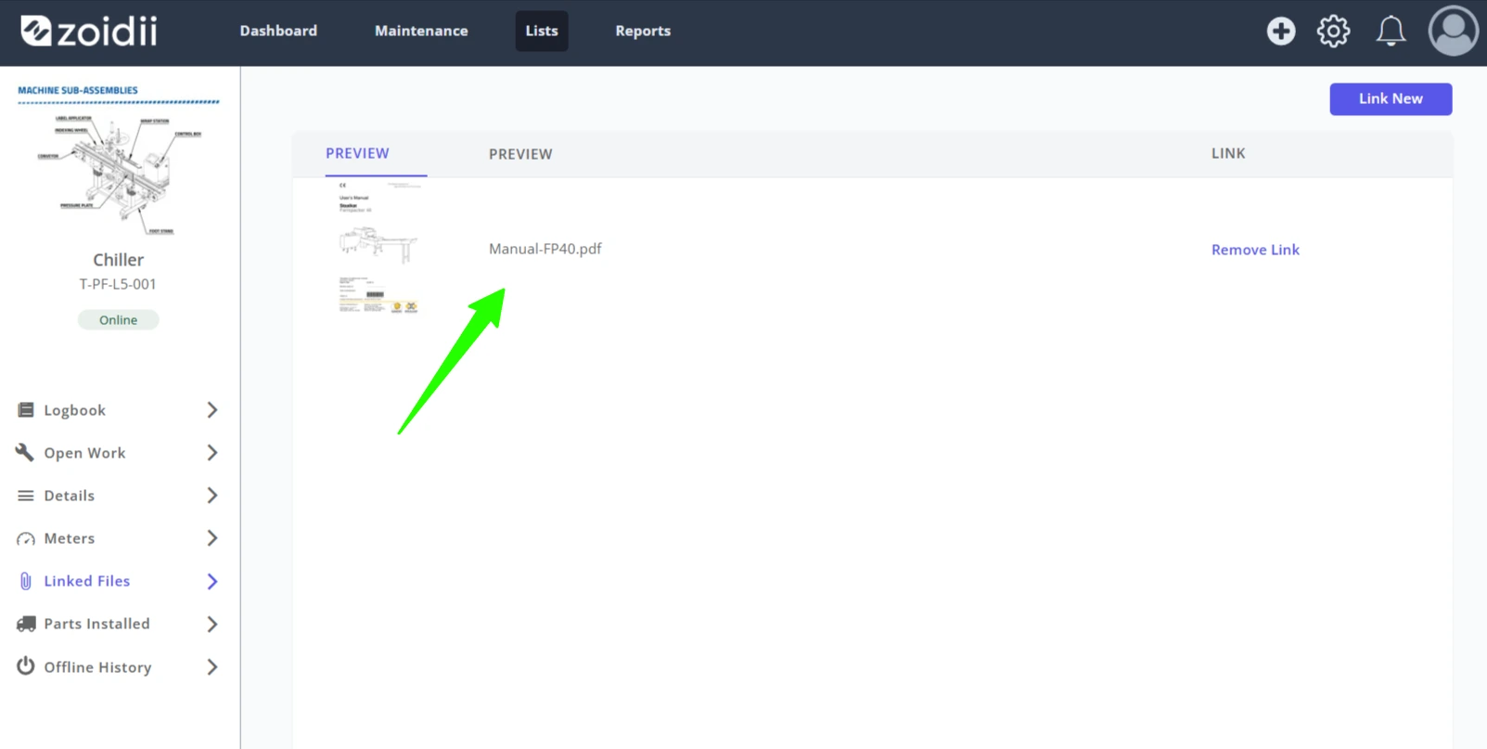Click the Manual-FP40.pdf file name
Image resolution: width=1487 pixels, height=749 pixels.
click(545, 249)
